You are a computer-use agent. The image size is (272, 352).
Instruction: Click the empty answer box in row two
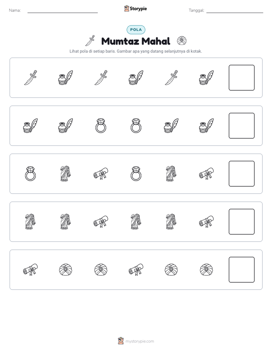(242, 126)
